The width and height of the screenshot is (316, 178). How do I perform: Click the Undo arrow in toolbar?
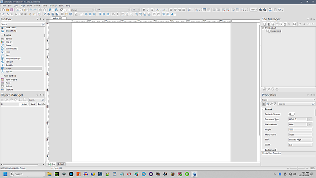[x=31, y=10]
